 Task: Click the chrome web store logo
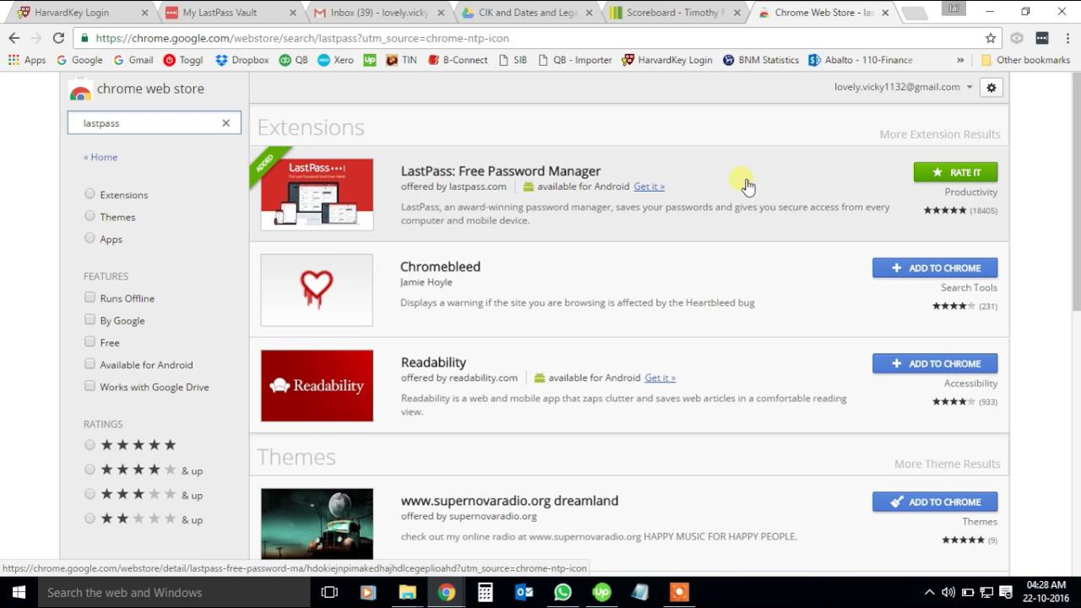(x=137, y=90)
